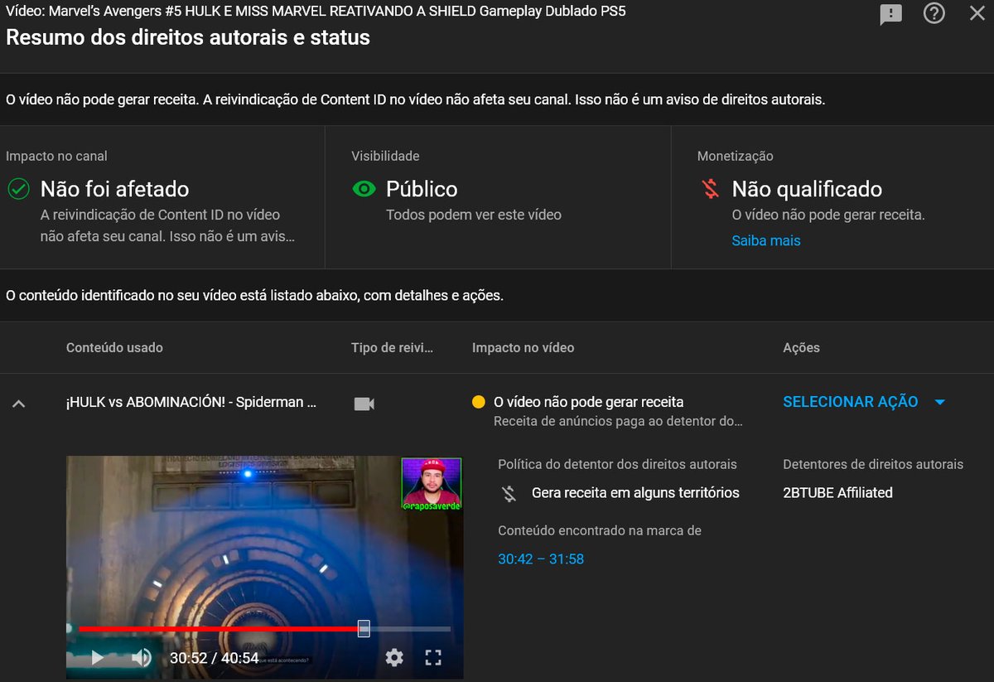
Task: Click 'Detentores de direitos autorais' label
Action: point(873,464)
